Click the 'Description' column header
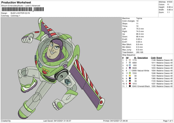Viewport: 174px width, 123px height. click(x=143, y=58)
